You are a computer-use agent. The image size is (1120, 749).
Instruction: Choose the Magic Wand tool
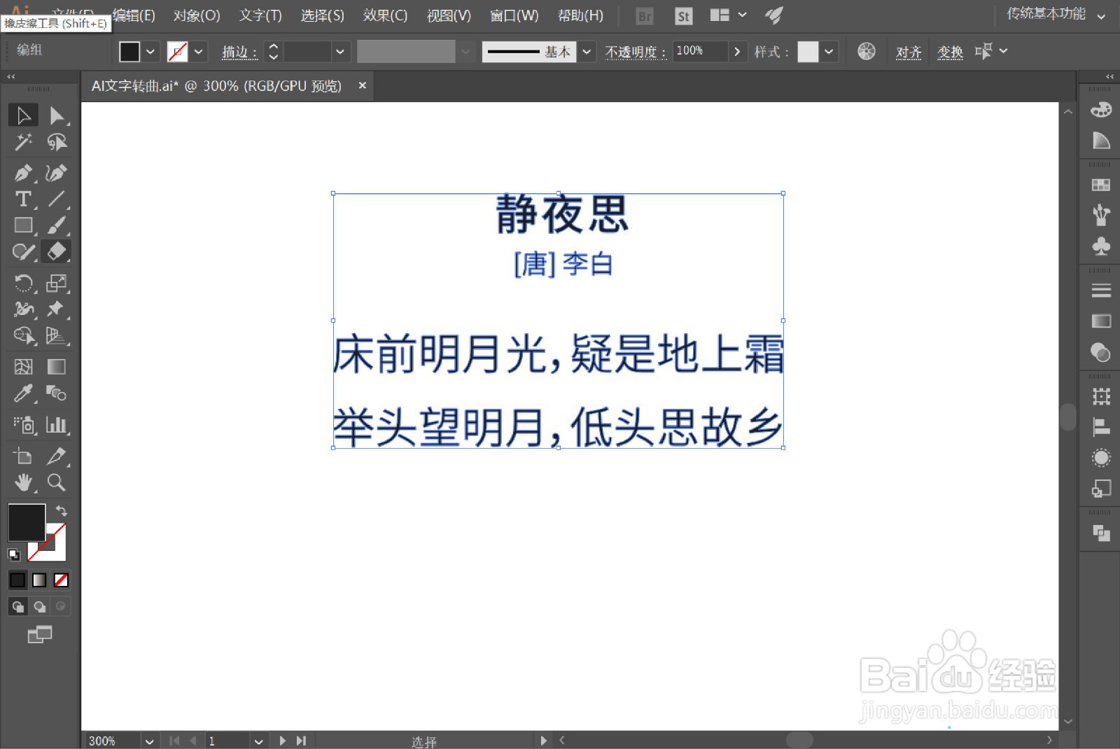[x=23, y=142]
